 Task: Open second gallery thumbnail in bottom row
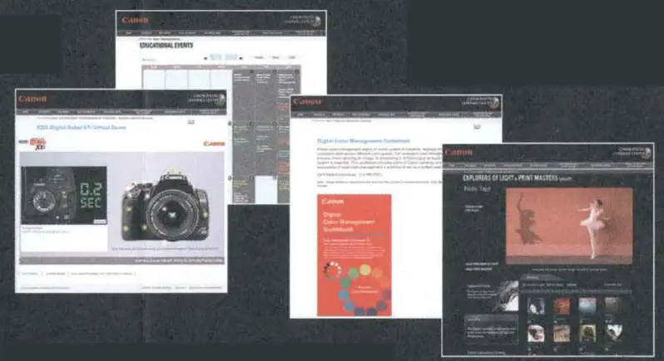click(562, 334)
